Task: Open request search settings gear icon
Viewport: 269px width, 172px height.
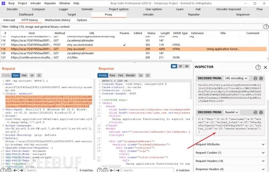Action: (9, 170)
